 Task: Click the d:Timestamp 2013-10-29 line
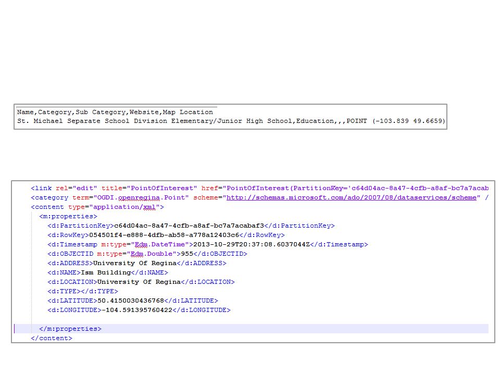pyautogui.click(x=208, y=245)
